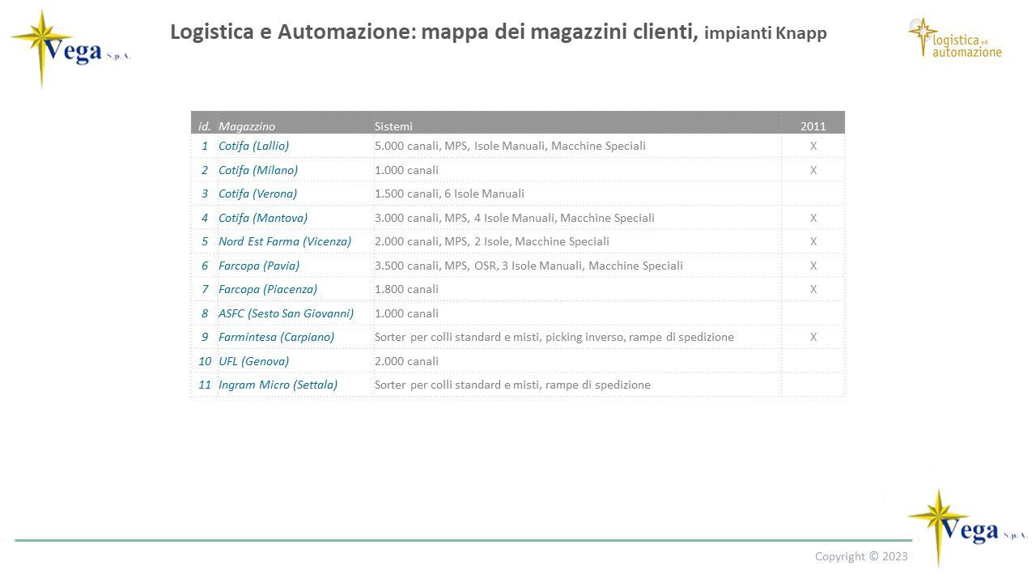Click id number '3' in the table
The image size is (1036, 583).
(206, 194)
